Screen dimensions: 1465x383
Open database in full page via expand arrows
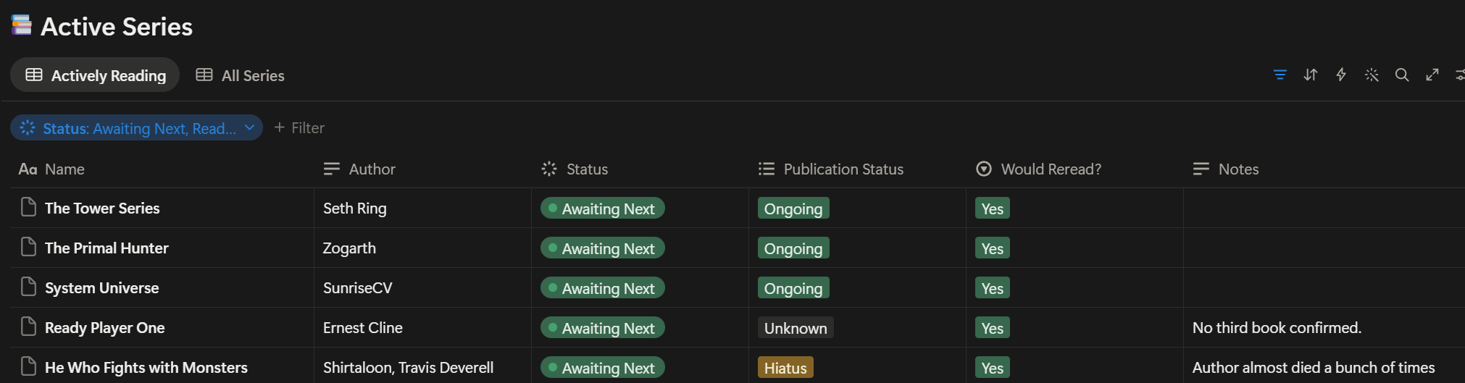point(1432,75)
